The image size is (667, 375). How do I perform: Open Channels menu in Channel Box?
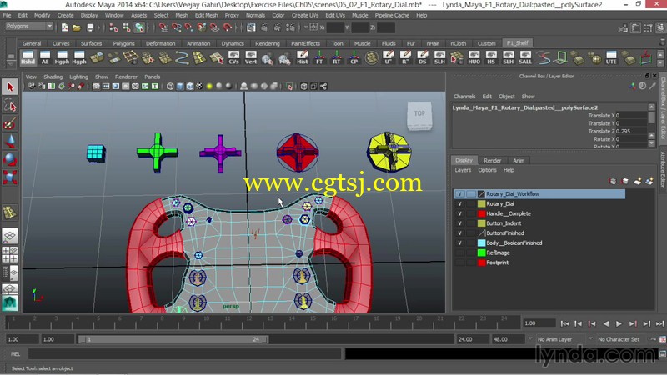pyautogui.click(x=464, y=97)
